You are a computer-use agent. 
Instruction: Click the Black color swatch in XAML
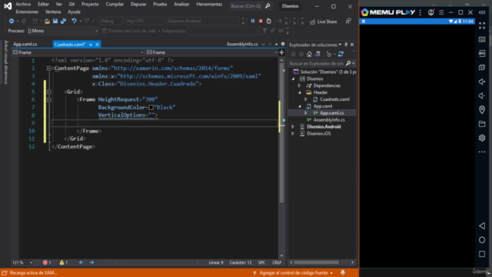(x=151, y=108)
